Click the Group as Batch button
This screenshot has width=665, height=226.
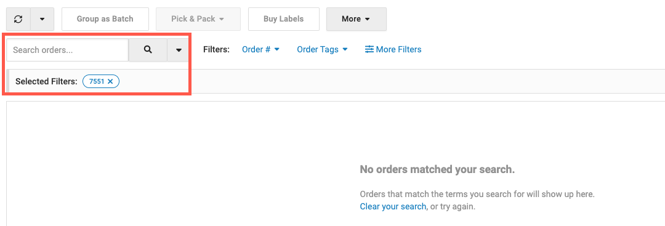105,19
